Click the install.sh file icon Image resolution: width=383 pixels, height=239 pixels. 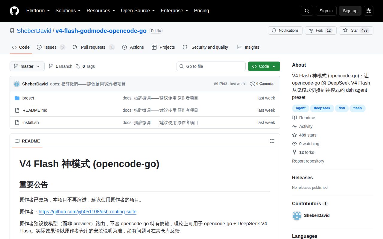[17, 122]
